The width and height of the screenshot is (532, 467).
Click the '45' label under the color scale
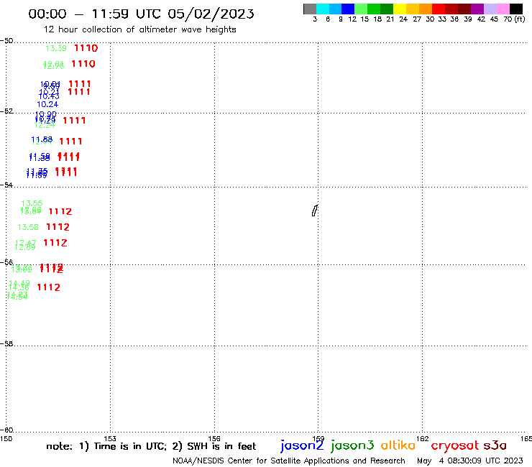click(x=494, y=19)
